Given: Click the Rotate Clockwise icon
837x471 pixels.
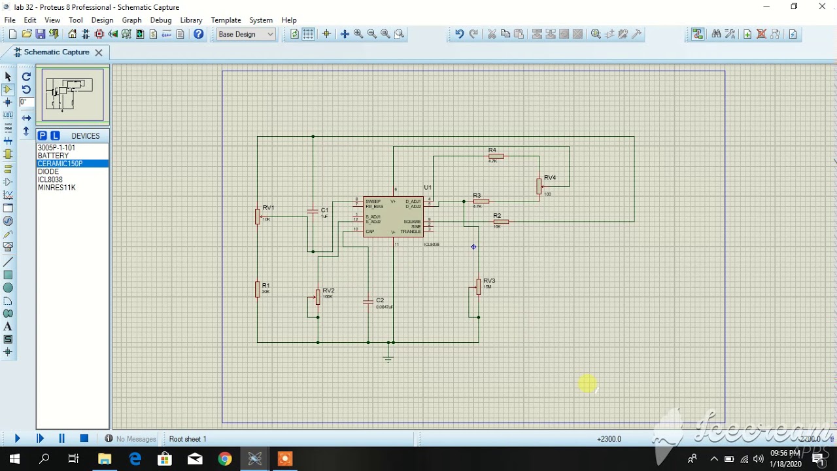Looking at the screenshot, I should (x=26, y=77).
